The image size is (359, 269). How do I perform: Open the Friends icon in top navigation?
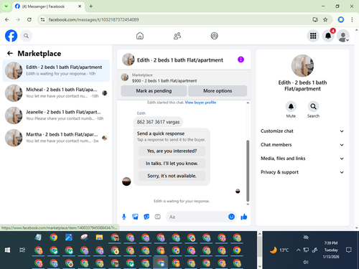(177, 36)
